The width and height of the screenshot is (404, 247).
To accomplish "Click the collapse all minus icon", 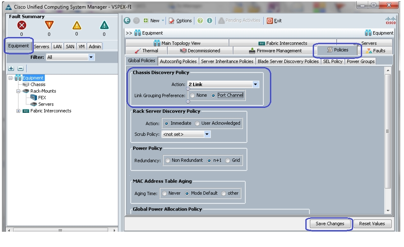I will point(21,68).
